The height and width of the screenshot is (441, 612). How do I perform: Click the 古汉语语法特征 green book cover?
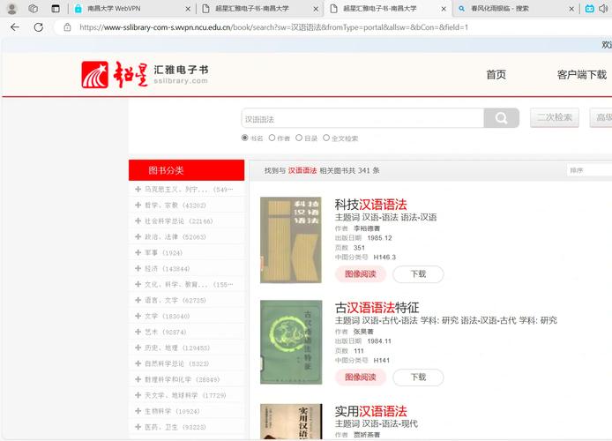[291, 342]
